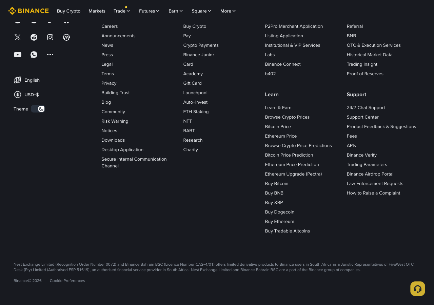The width and height of the screenshot is (434, 305).
Task: Open the Binance Airdrop Portal link
Action: [x=370, y=174]
